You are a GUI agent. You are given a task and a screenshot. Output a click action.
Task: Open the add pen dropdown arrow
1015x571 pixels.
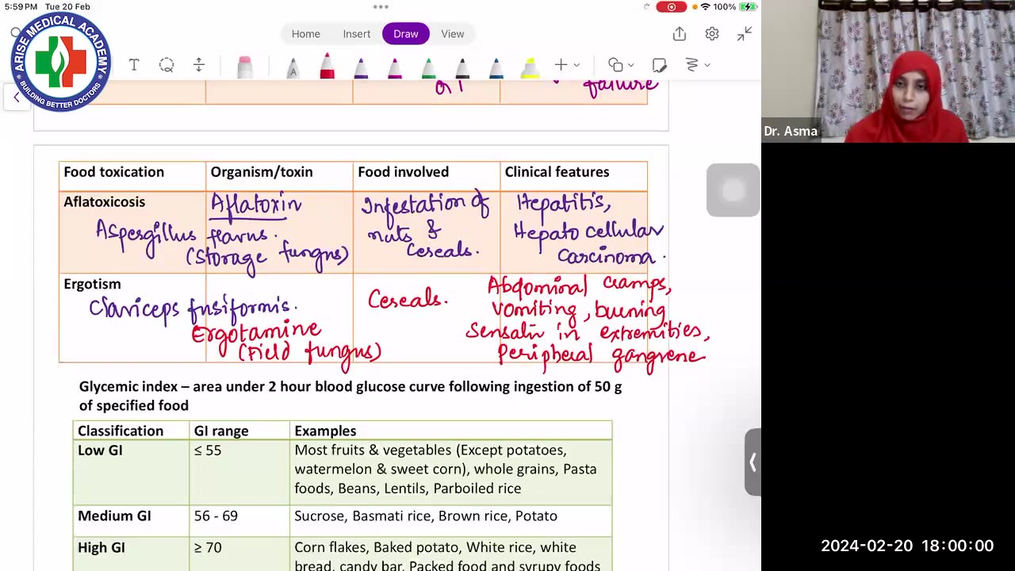576,65
